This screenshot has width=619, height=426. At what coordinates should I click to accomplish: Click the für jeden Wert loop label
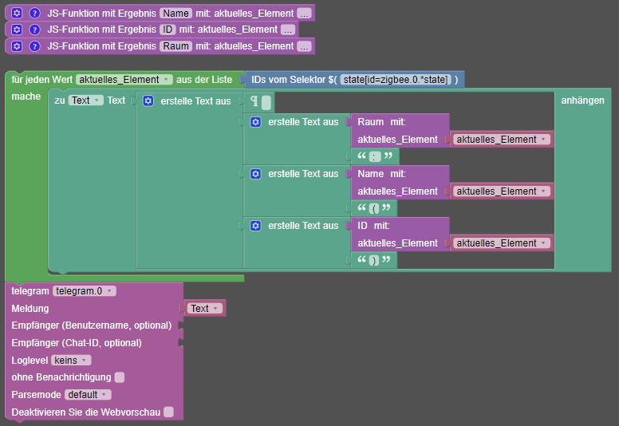tap(41, 80)
